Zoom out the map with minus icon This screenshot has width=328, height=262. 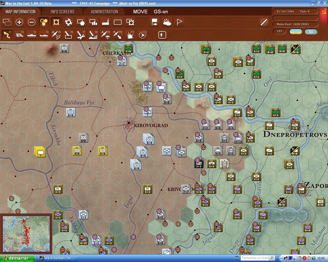32,22
